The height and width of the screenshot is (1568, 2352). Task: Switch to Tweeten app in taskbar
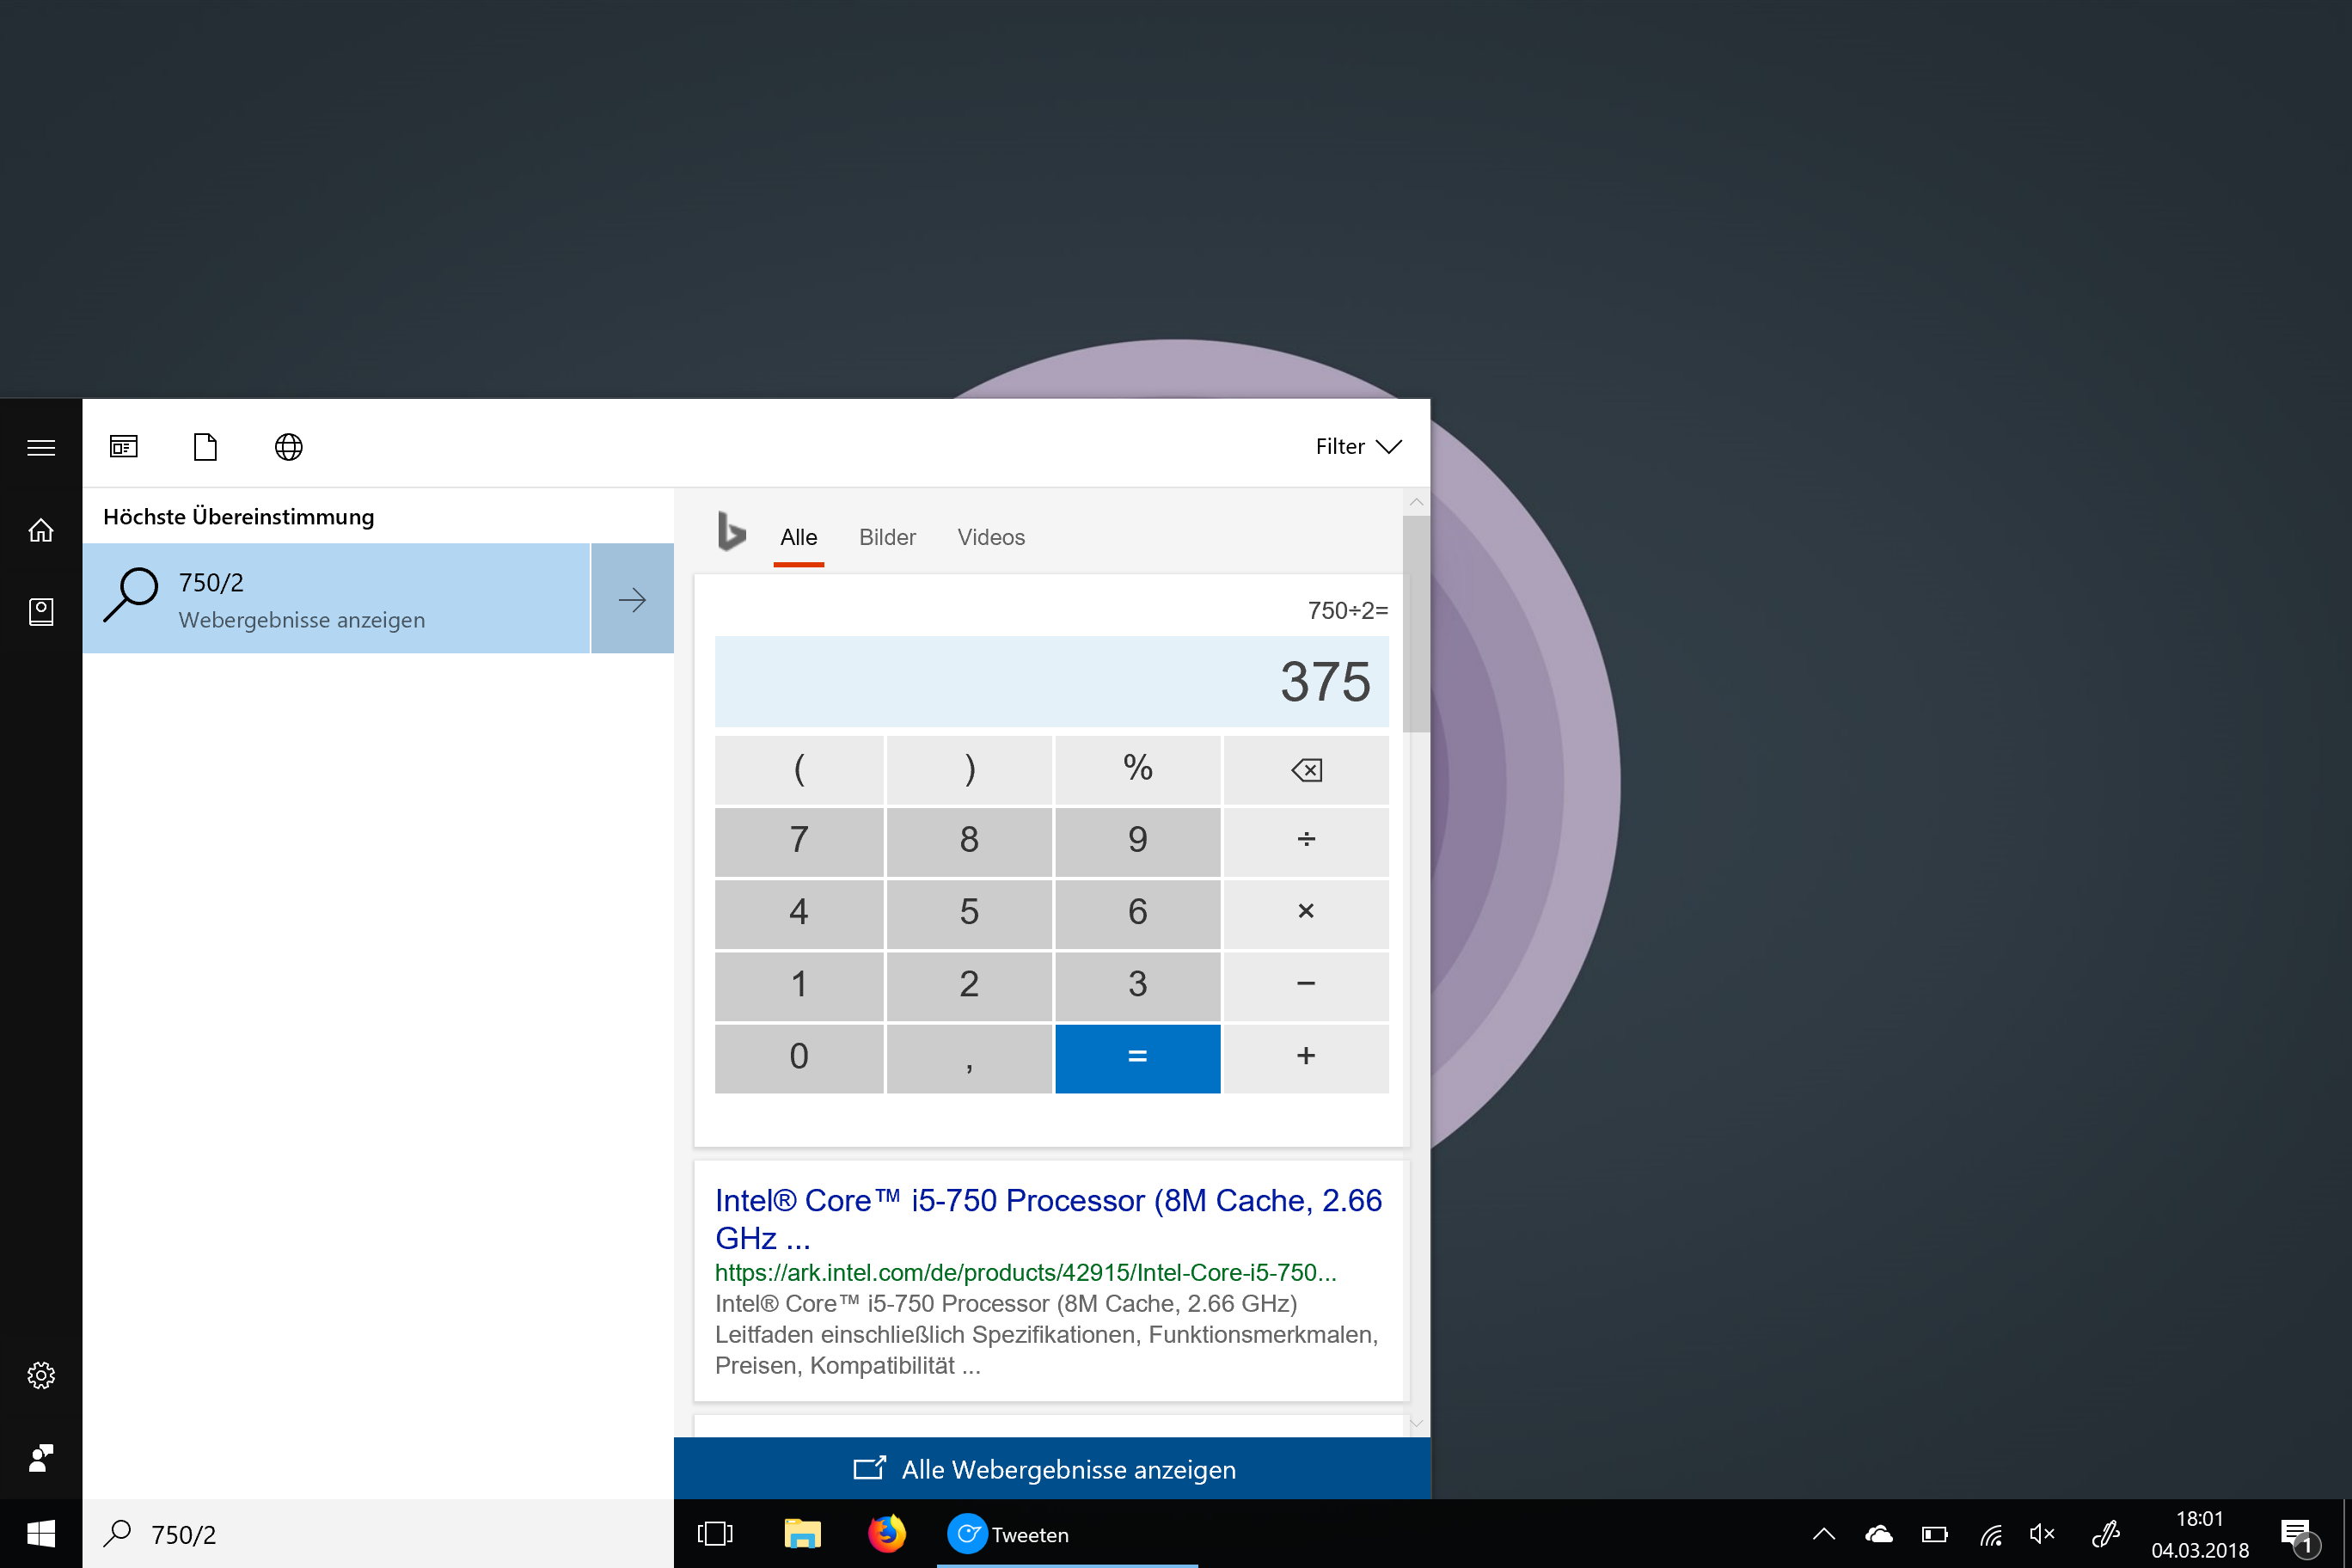[x=1067, y=1534]
